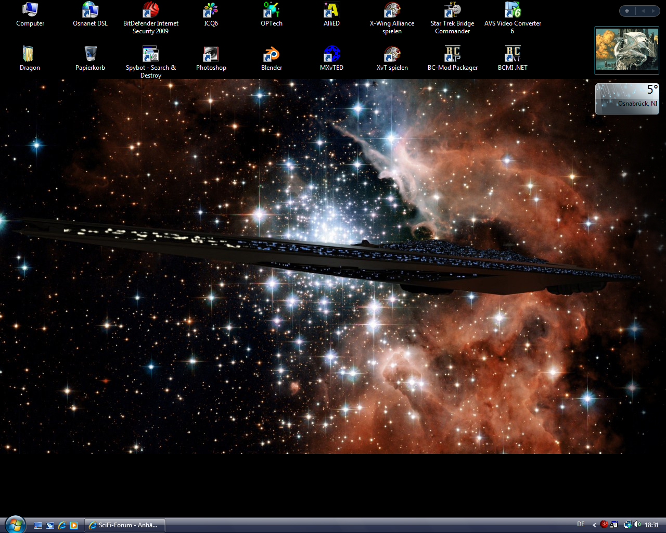Viewport: 666px width, 533px height.
Task: Open Spybot - Search & Destroy shortcut
Action: point(150,55)
